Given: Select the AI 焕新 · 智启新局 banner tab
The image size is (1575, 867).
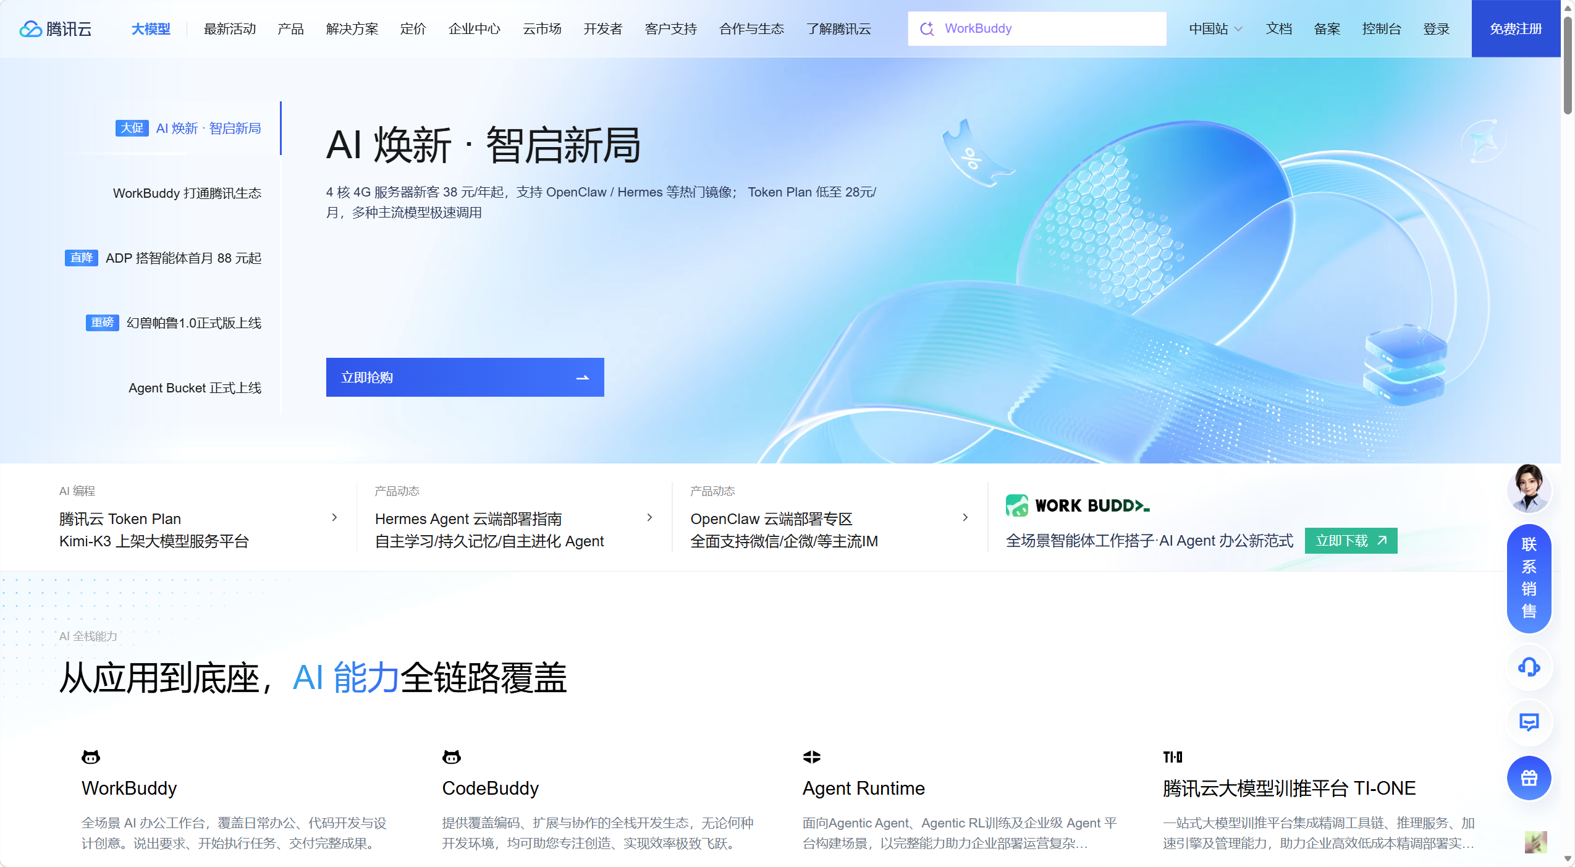Looking at the screenshot, I should (x=188, y=129).
